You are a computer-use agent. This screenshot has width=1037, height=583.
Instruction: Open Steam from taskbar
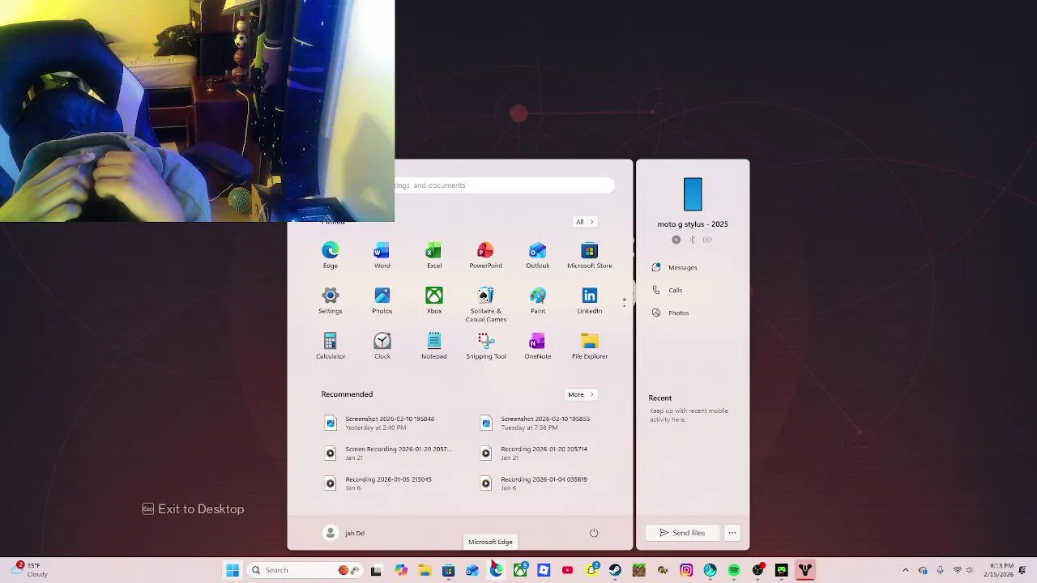tap(615, 570)
